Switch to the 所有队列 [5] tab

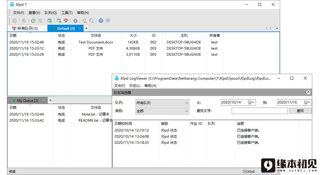coord(27,28)
